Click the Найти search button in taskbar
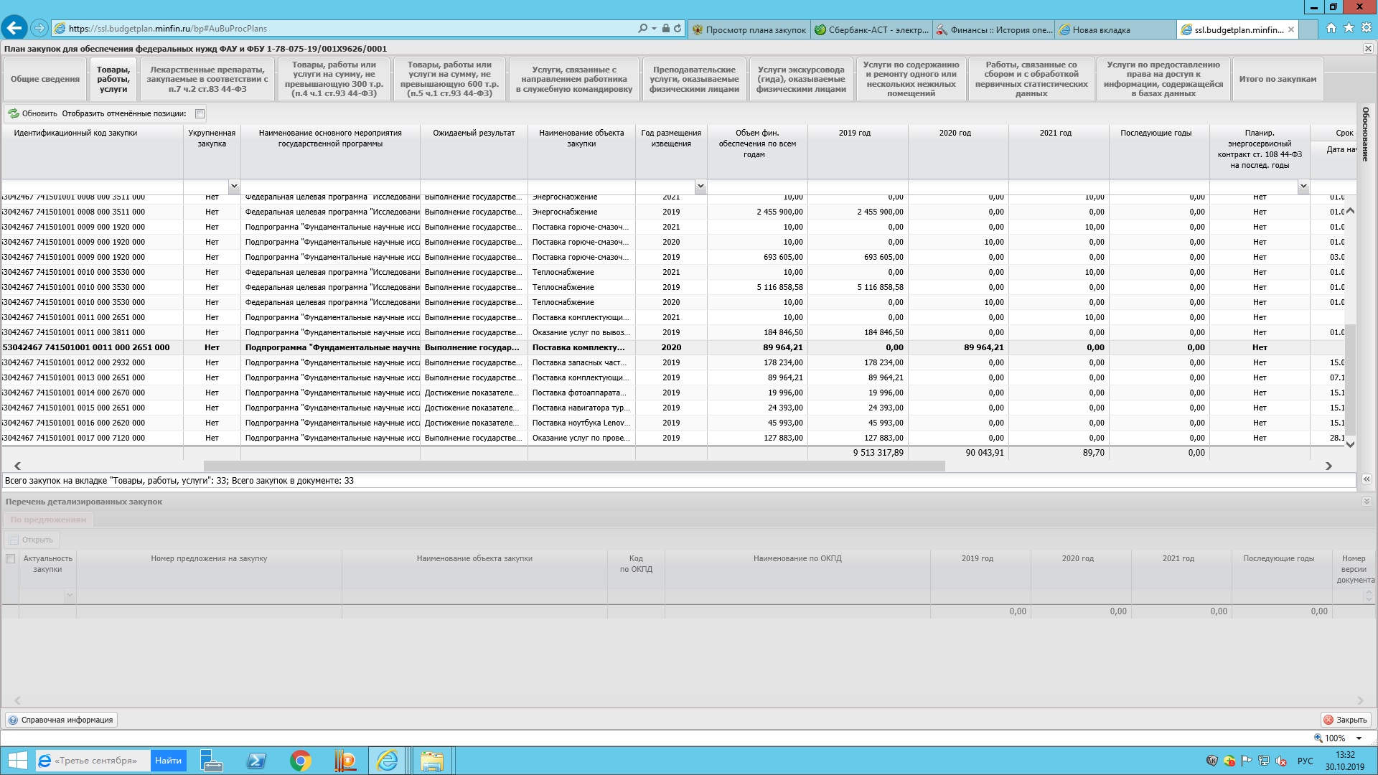Image resolution: width=1378 pixels, height=775 pixels. click(168, 761)
